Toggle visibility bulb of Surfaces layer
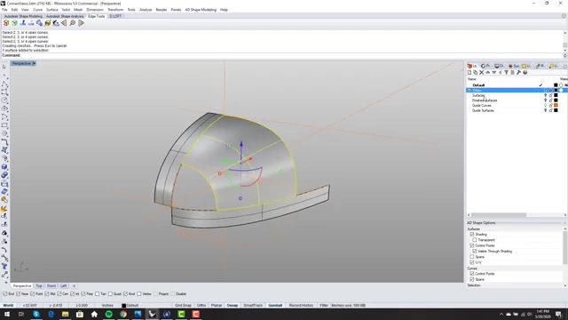The width and height of the screenshot is (568, 320). coord(545,95)
